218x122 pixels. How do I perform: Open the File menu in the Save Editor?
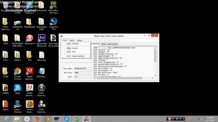[x=64, y=40]
